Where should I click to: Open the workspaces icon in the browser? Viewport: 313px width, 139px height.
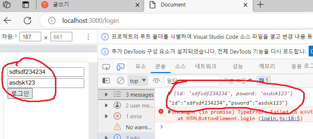(7, 5)
